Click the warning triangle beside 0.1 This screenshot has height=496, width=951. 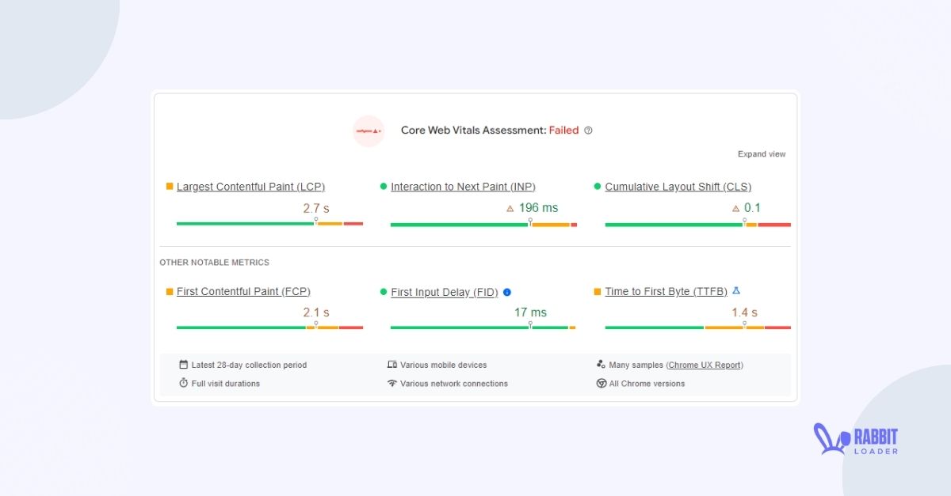735,208
